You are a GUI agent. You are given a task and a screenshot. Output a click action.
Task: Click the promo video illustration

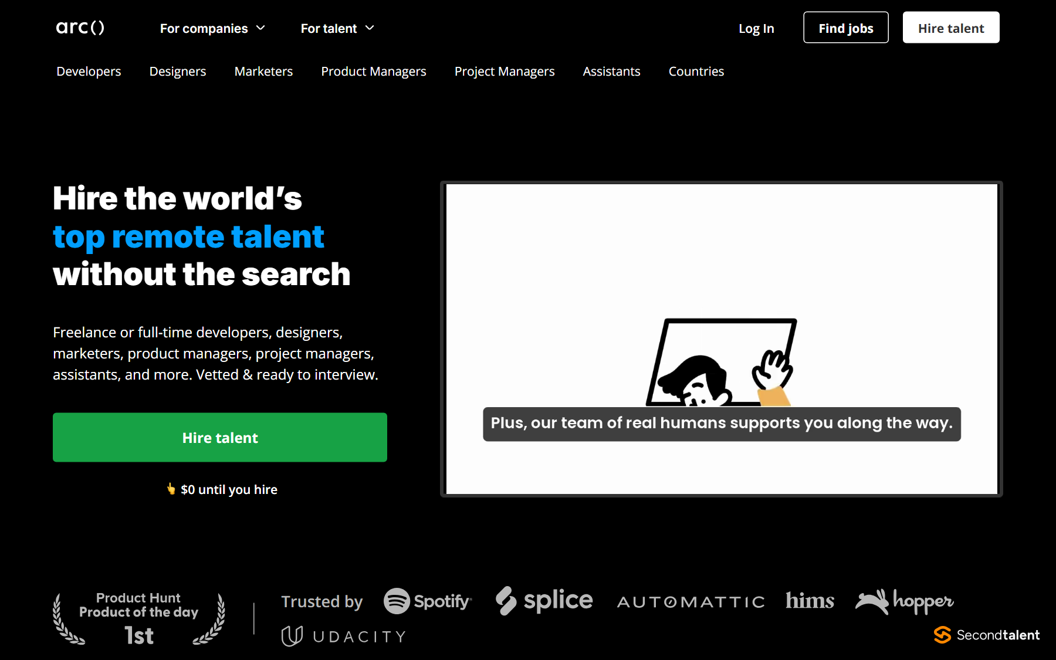(x=722, y=363)
